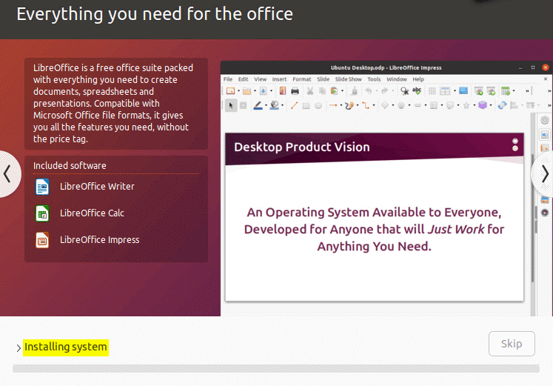Go to the previous slideshow page
This screenshot has width=553, height=386.
7,174
